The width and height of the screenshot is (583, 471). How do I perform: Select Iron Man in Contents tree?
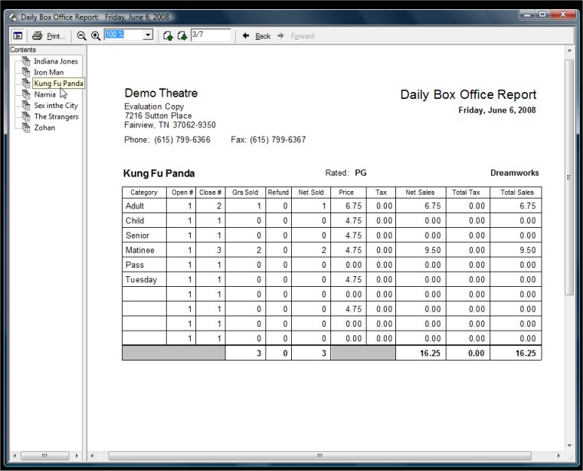pos(49,72)
